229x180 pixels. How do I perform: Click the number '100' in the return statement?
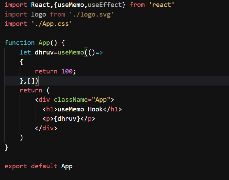67,71
